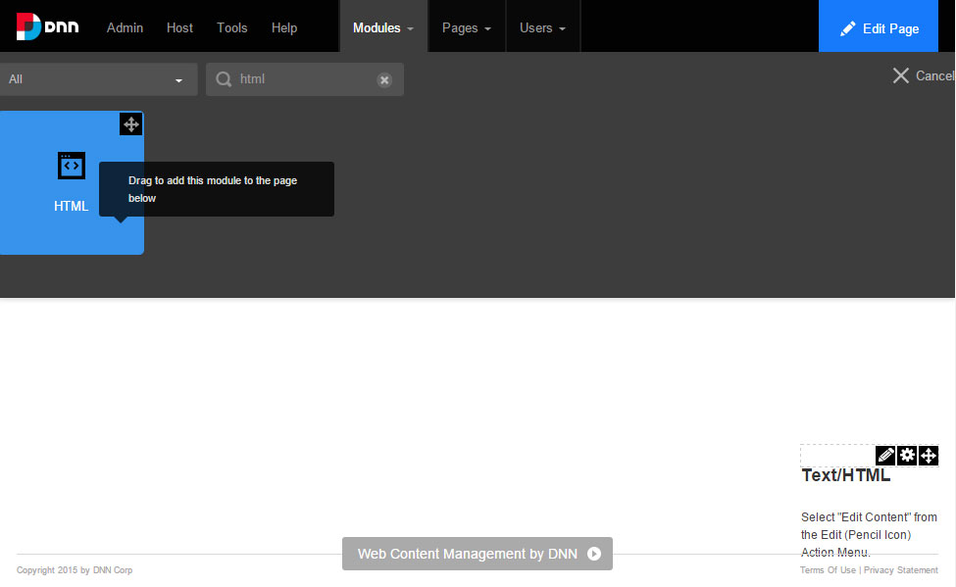Click the html search field
956x587 pixels.
[x=305, y=79]
